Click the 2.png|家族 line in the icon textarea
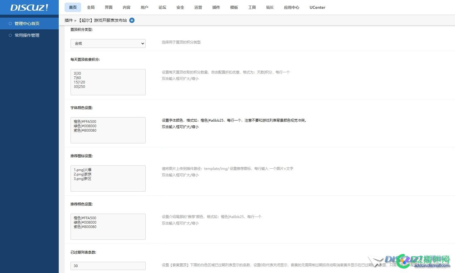The image size is (455, 273). 83,174
